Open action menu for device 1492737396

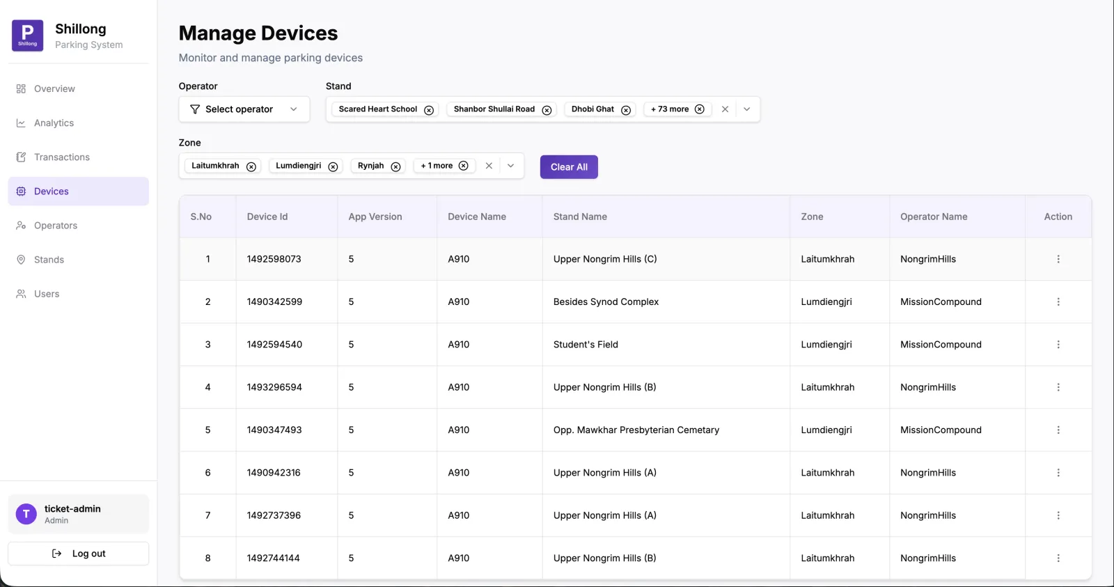coord(1058,515)
